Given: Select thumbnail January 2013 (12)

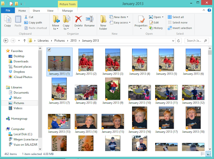Looking at the screenshot, I should [x=193, y=95].
